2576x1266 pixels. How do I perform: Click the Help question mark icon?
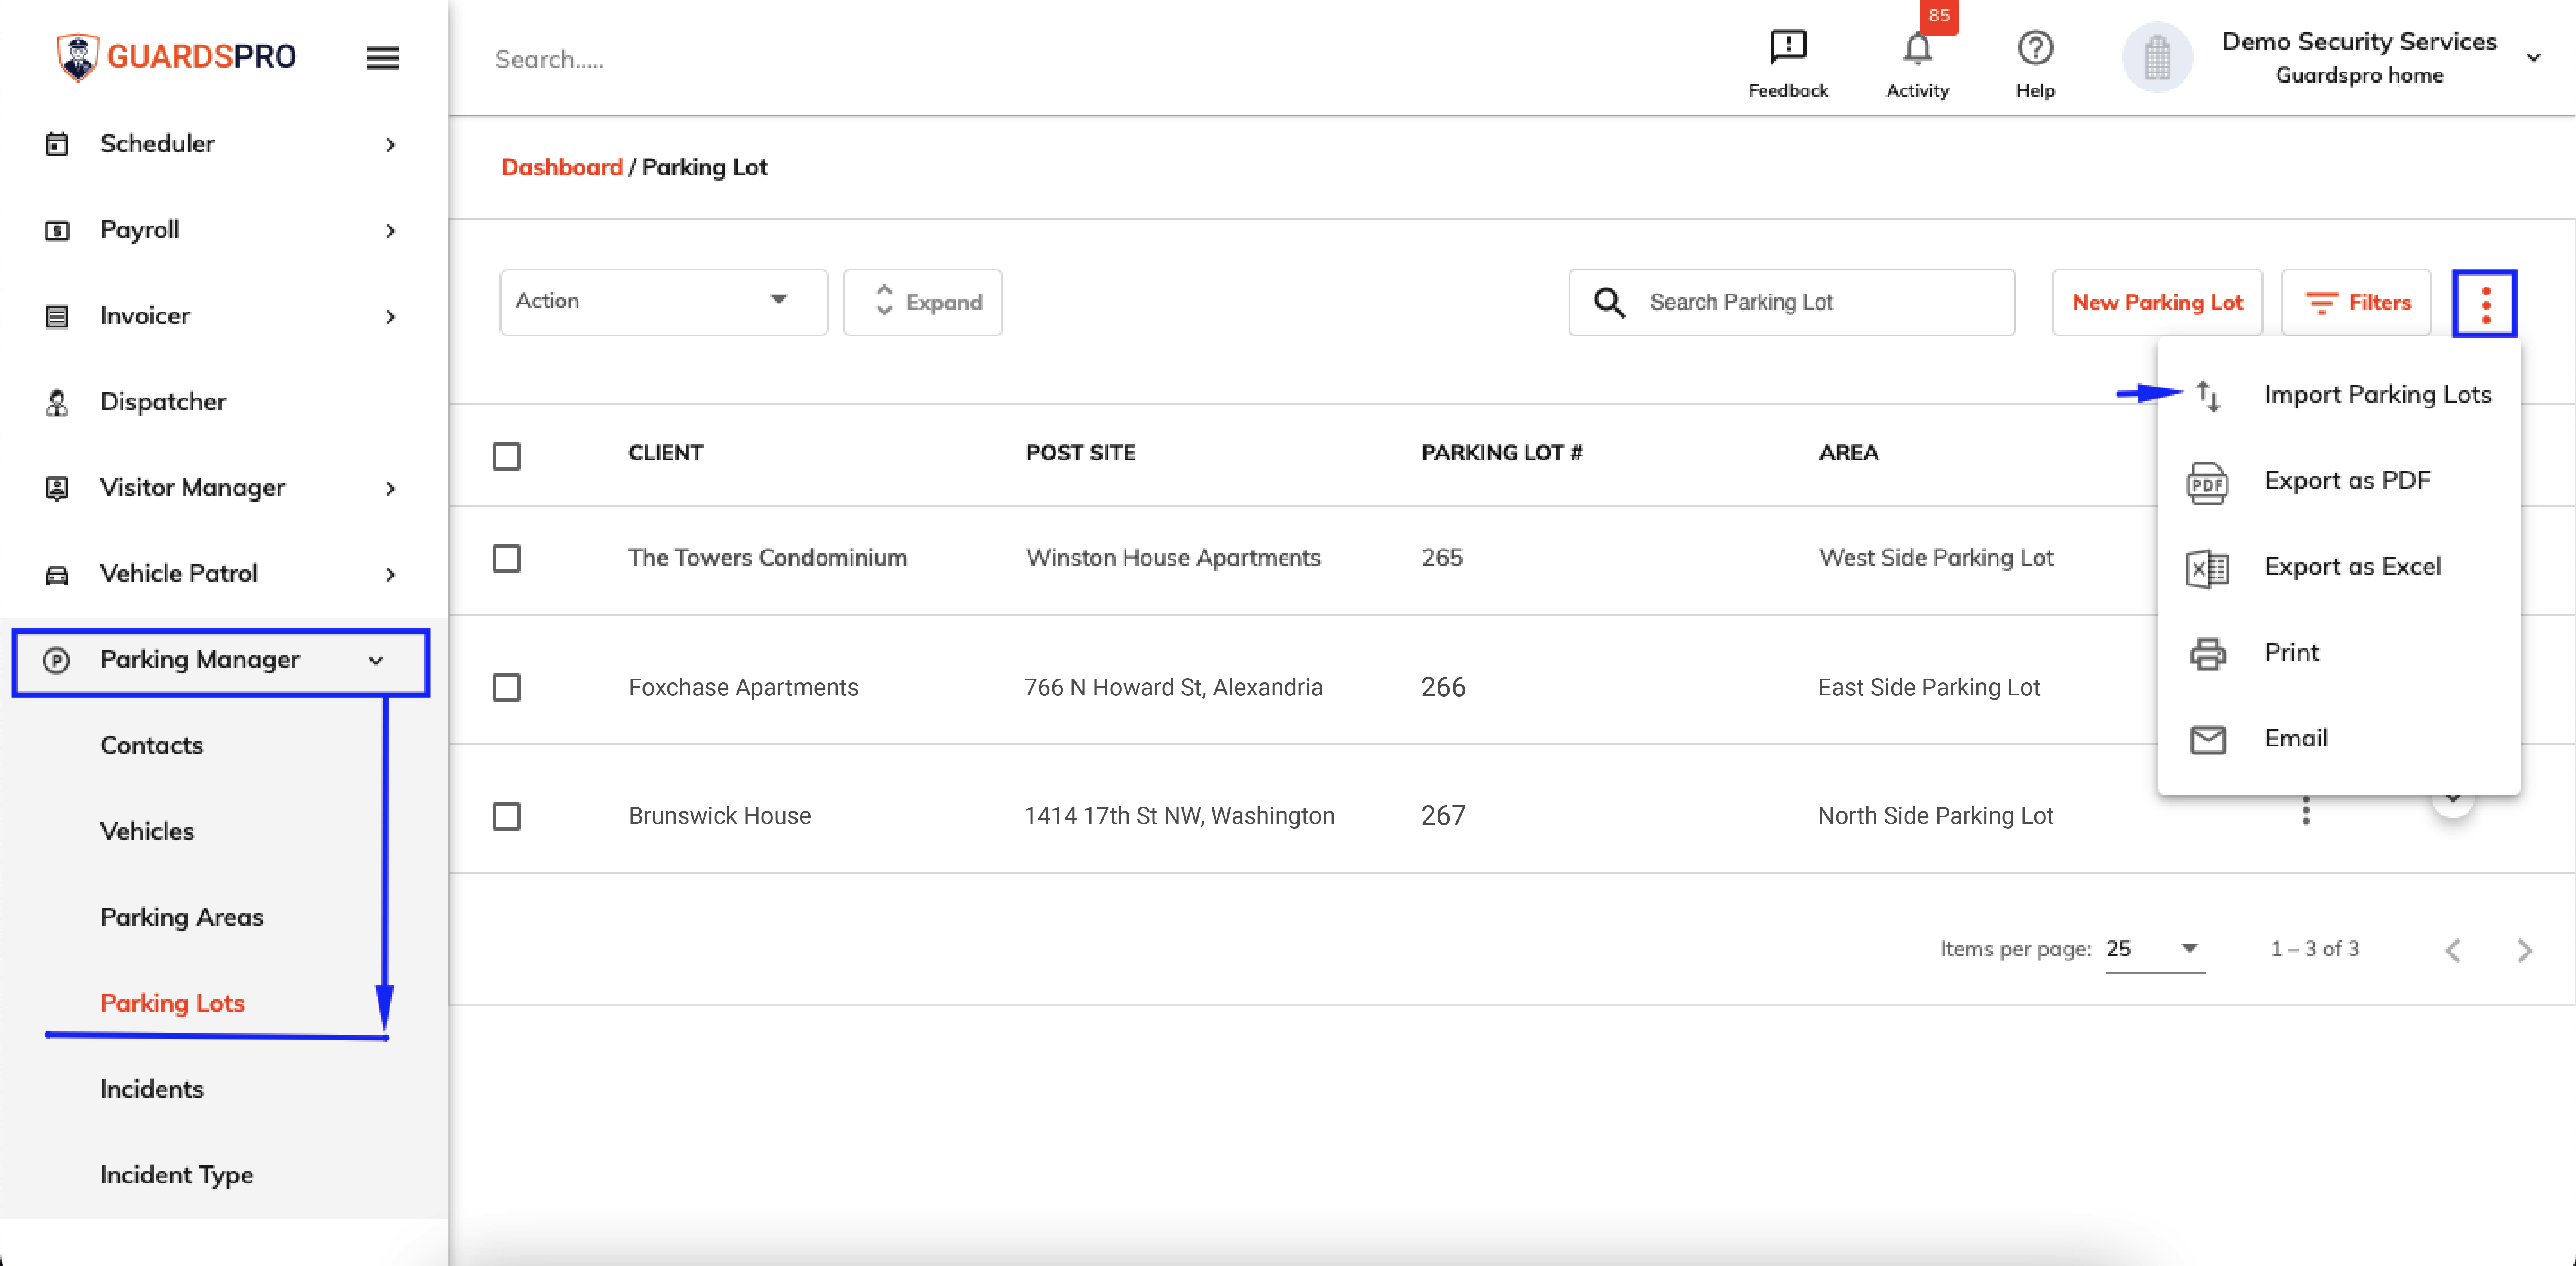pyautogui.click(x=2035, y=47)
